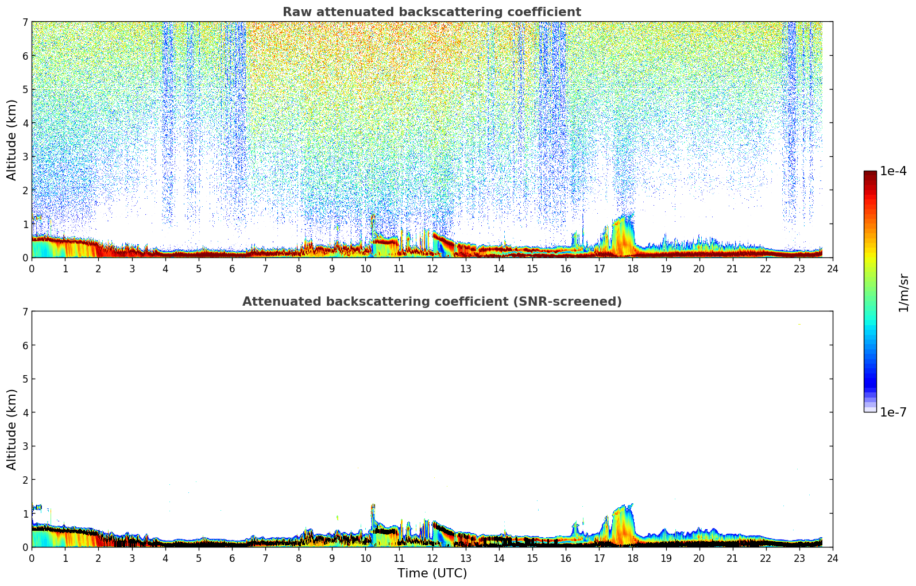This screenshot has width=916, height=586.
Task: Click hour 6 tick label on bottom plot
Action: coord(232,558)
